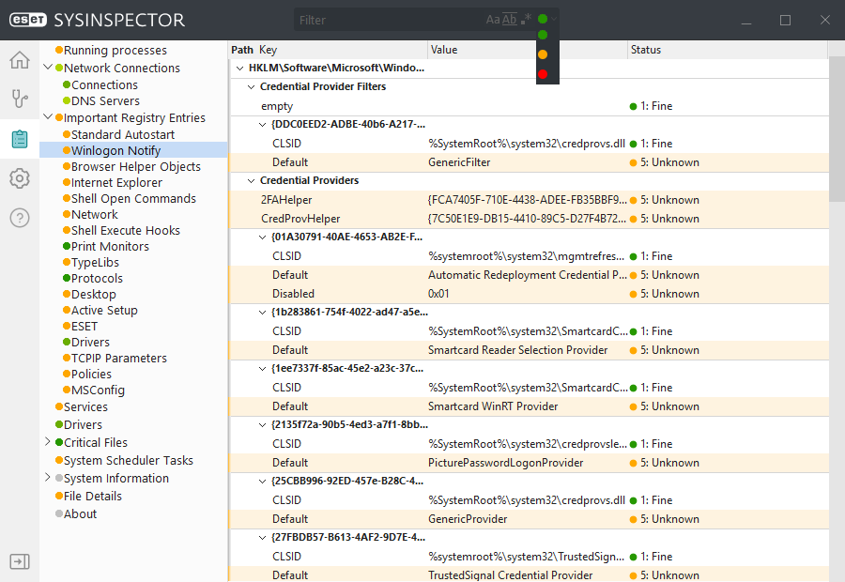Collapse the Credential Providers group
Screen dimensions: 845x582
251,180
